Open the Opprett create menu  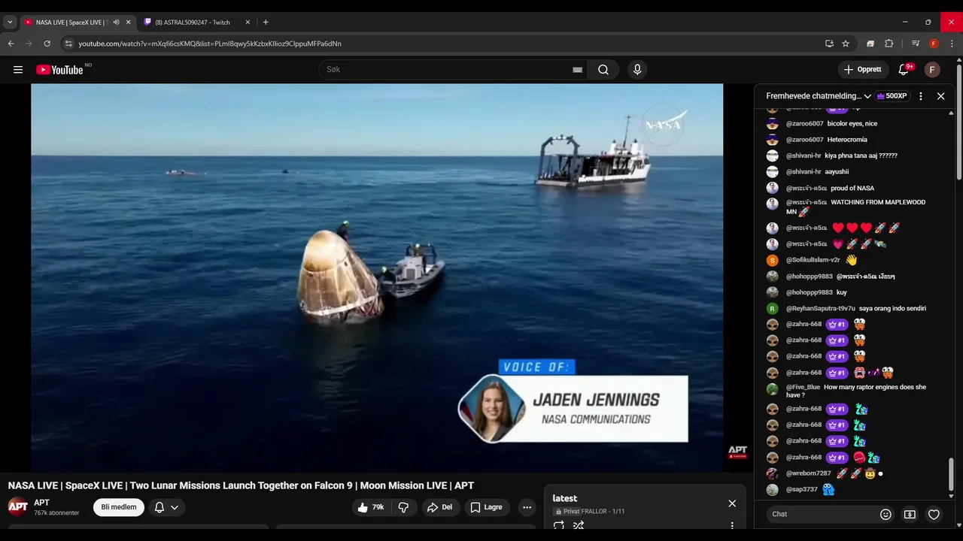click(863, 70)
